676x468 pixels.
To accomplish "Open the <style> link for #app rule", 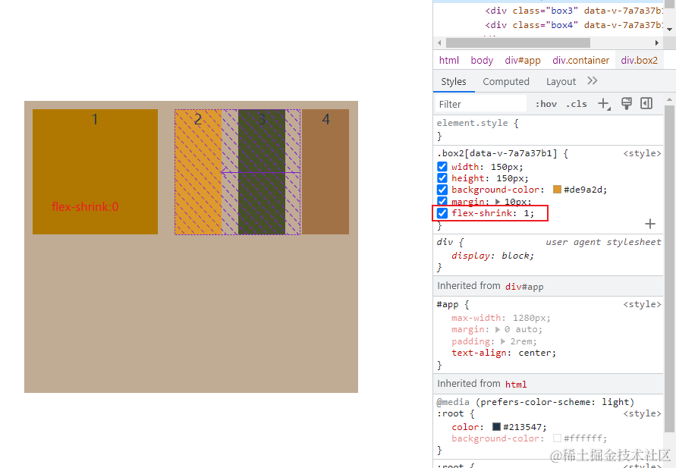I will 642,304.
